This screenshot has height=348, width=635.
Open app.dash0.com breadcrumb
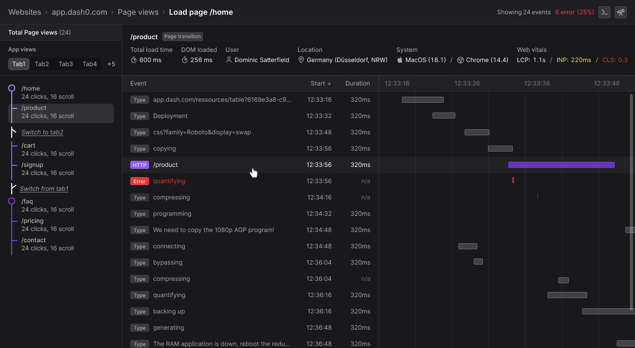coord(79,12)
